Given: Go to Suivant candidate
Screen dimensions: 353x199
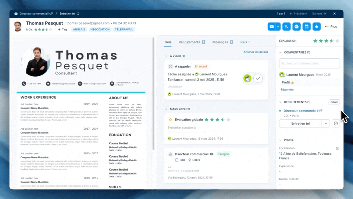Looking at the screenshot, I should (319, 14).
